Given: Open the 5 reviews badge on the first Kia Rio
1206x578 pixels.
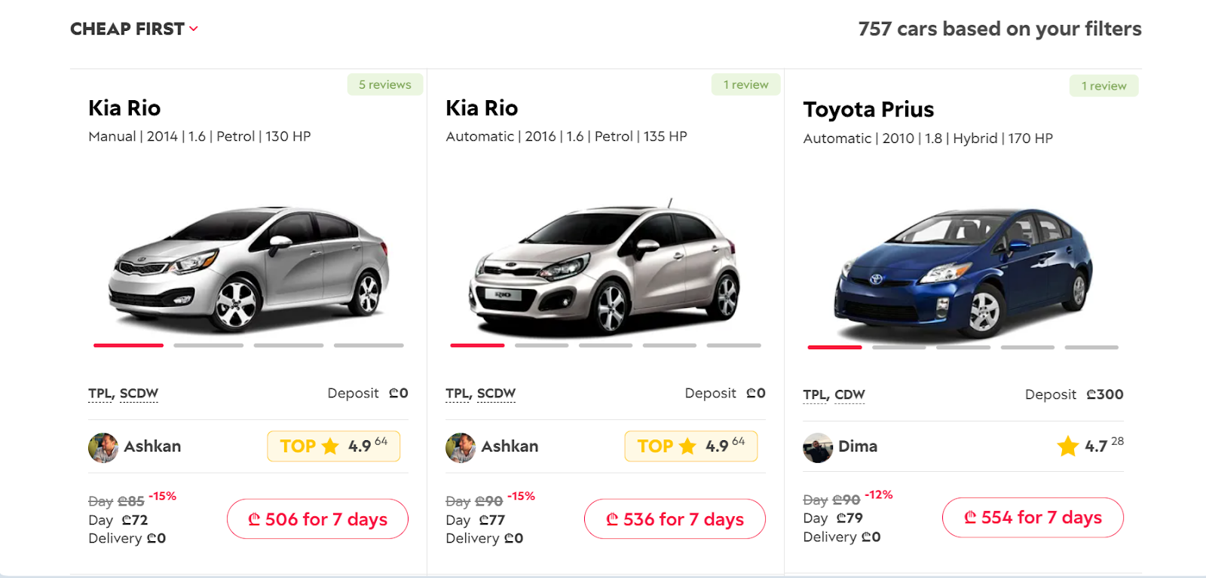Looking at the screenshot, I should 384,84.
